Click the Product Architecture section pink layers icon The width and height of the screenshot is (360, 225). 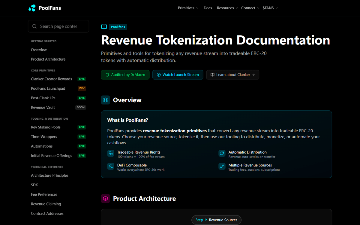click(106, 199)
